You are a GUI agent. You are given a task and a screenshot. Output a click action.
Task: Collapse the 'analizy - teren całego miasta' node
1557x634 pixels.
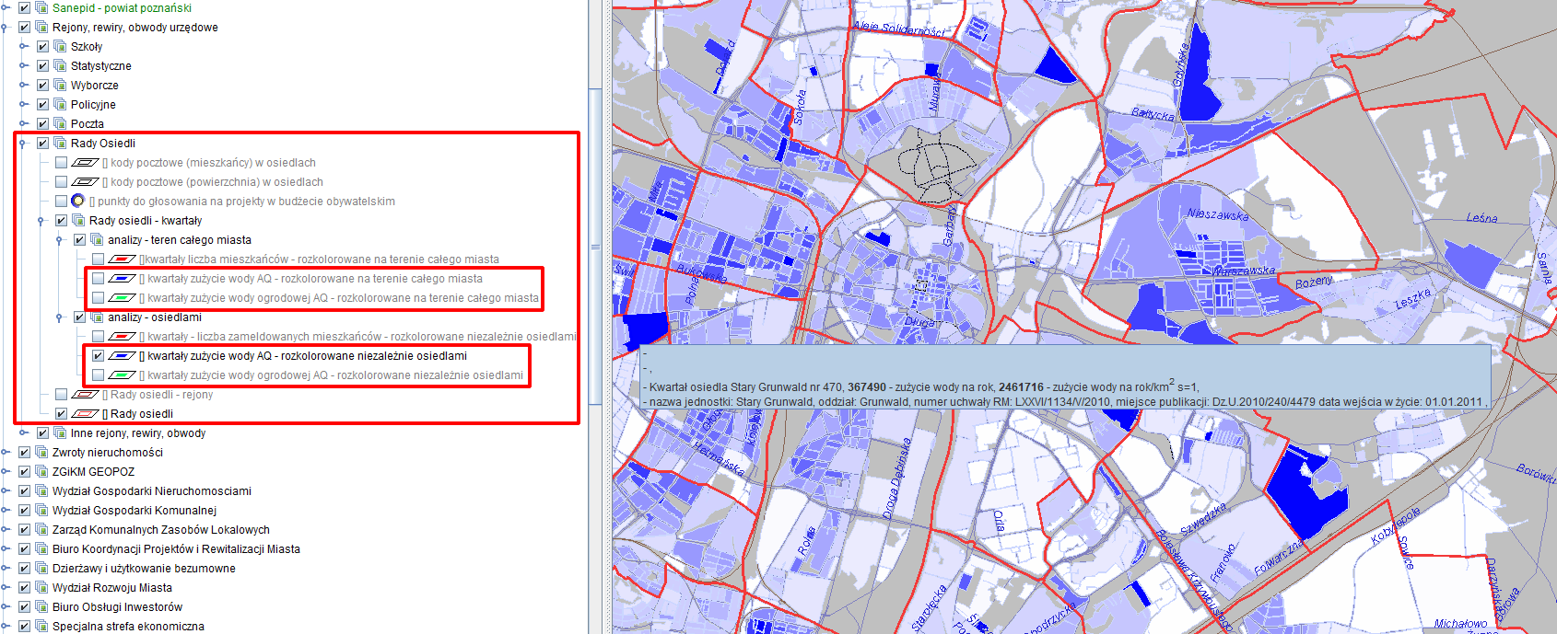60,240
